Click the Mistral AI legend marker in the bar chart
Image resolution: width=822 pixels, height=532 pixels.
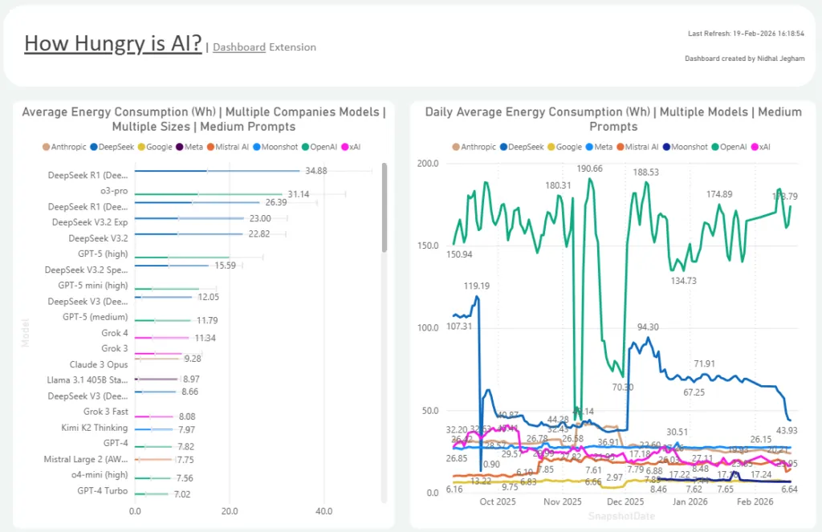[212, 147]
